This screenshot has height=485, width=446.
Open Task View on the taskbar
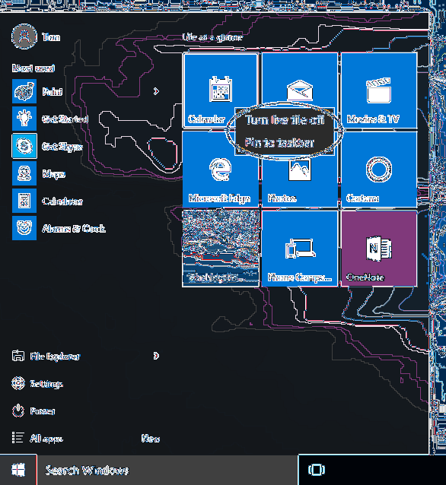[317, 470]
